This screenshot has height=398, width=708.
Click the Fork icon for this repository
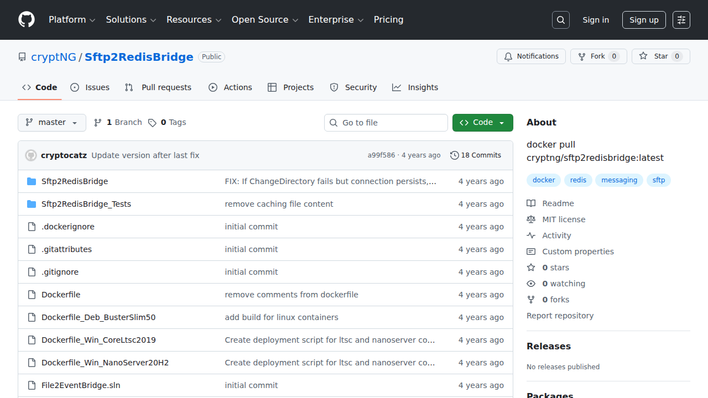581,56
